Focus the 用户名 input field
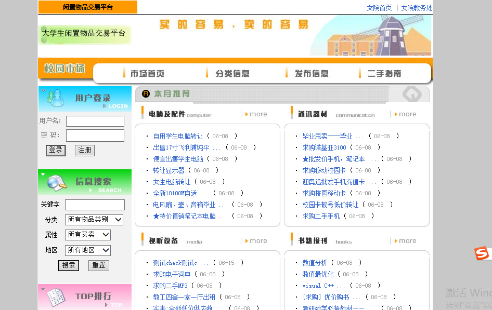This screenshot has width=492, height=310. (95, 121)
